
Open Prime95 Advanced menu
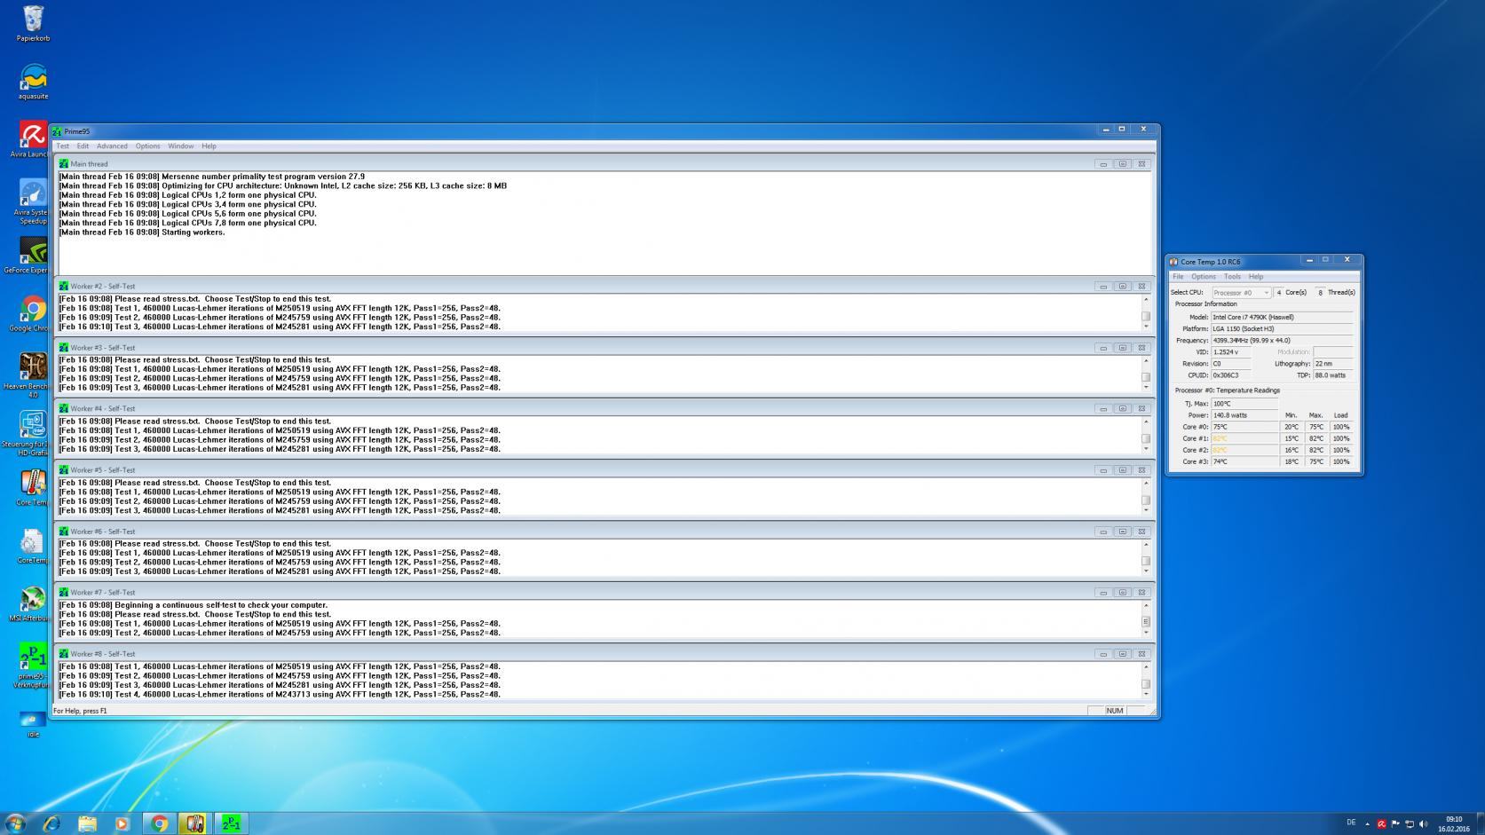(112, 146)
